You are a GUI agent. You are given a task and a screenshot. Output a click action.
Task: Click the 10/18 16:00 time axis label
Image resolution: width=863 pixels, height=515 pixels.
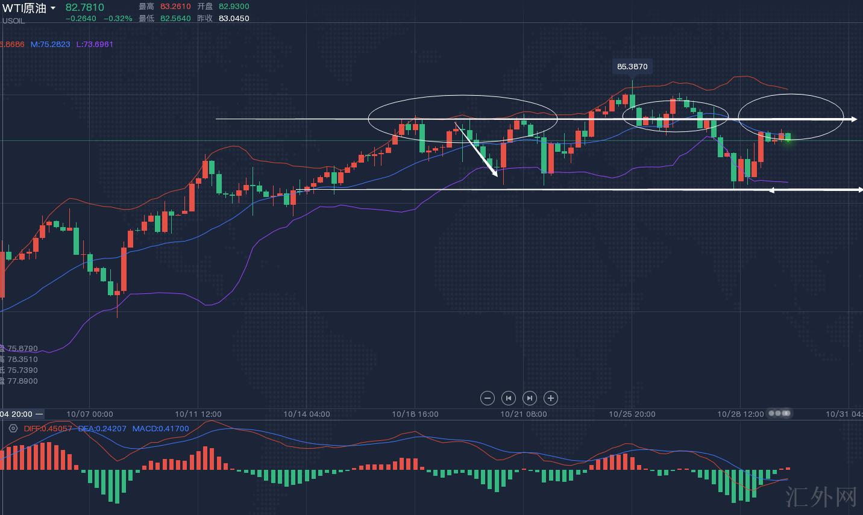coord(415,414)
